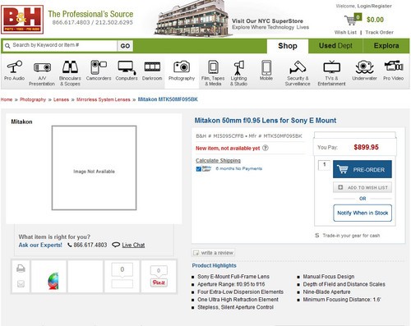Viewport: 411px width, 326px height.
Task: Click the search magnifier icon
Action: click(7, 46)
